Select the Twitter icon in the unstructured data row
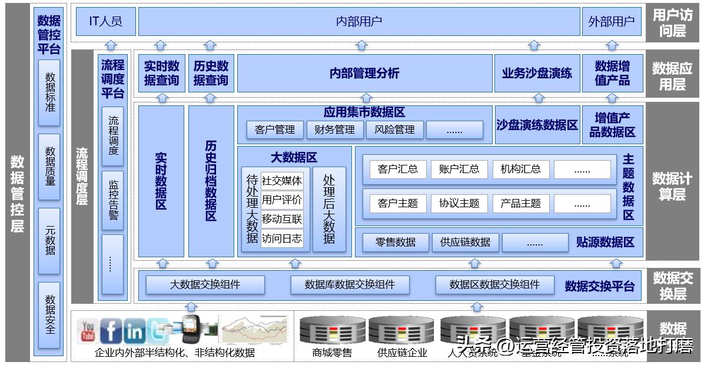 click(157, 330)
